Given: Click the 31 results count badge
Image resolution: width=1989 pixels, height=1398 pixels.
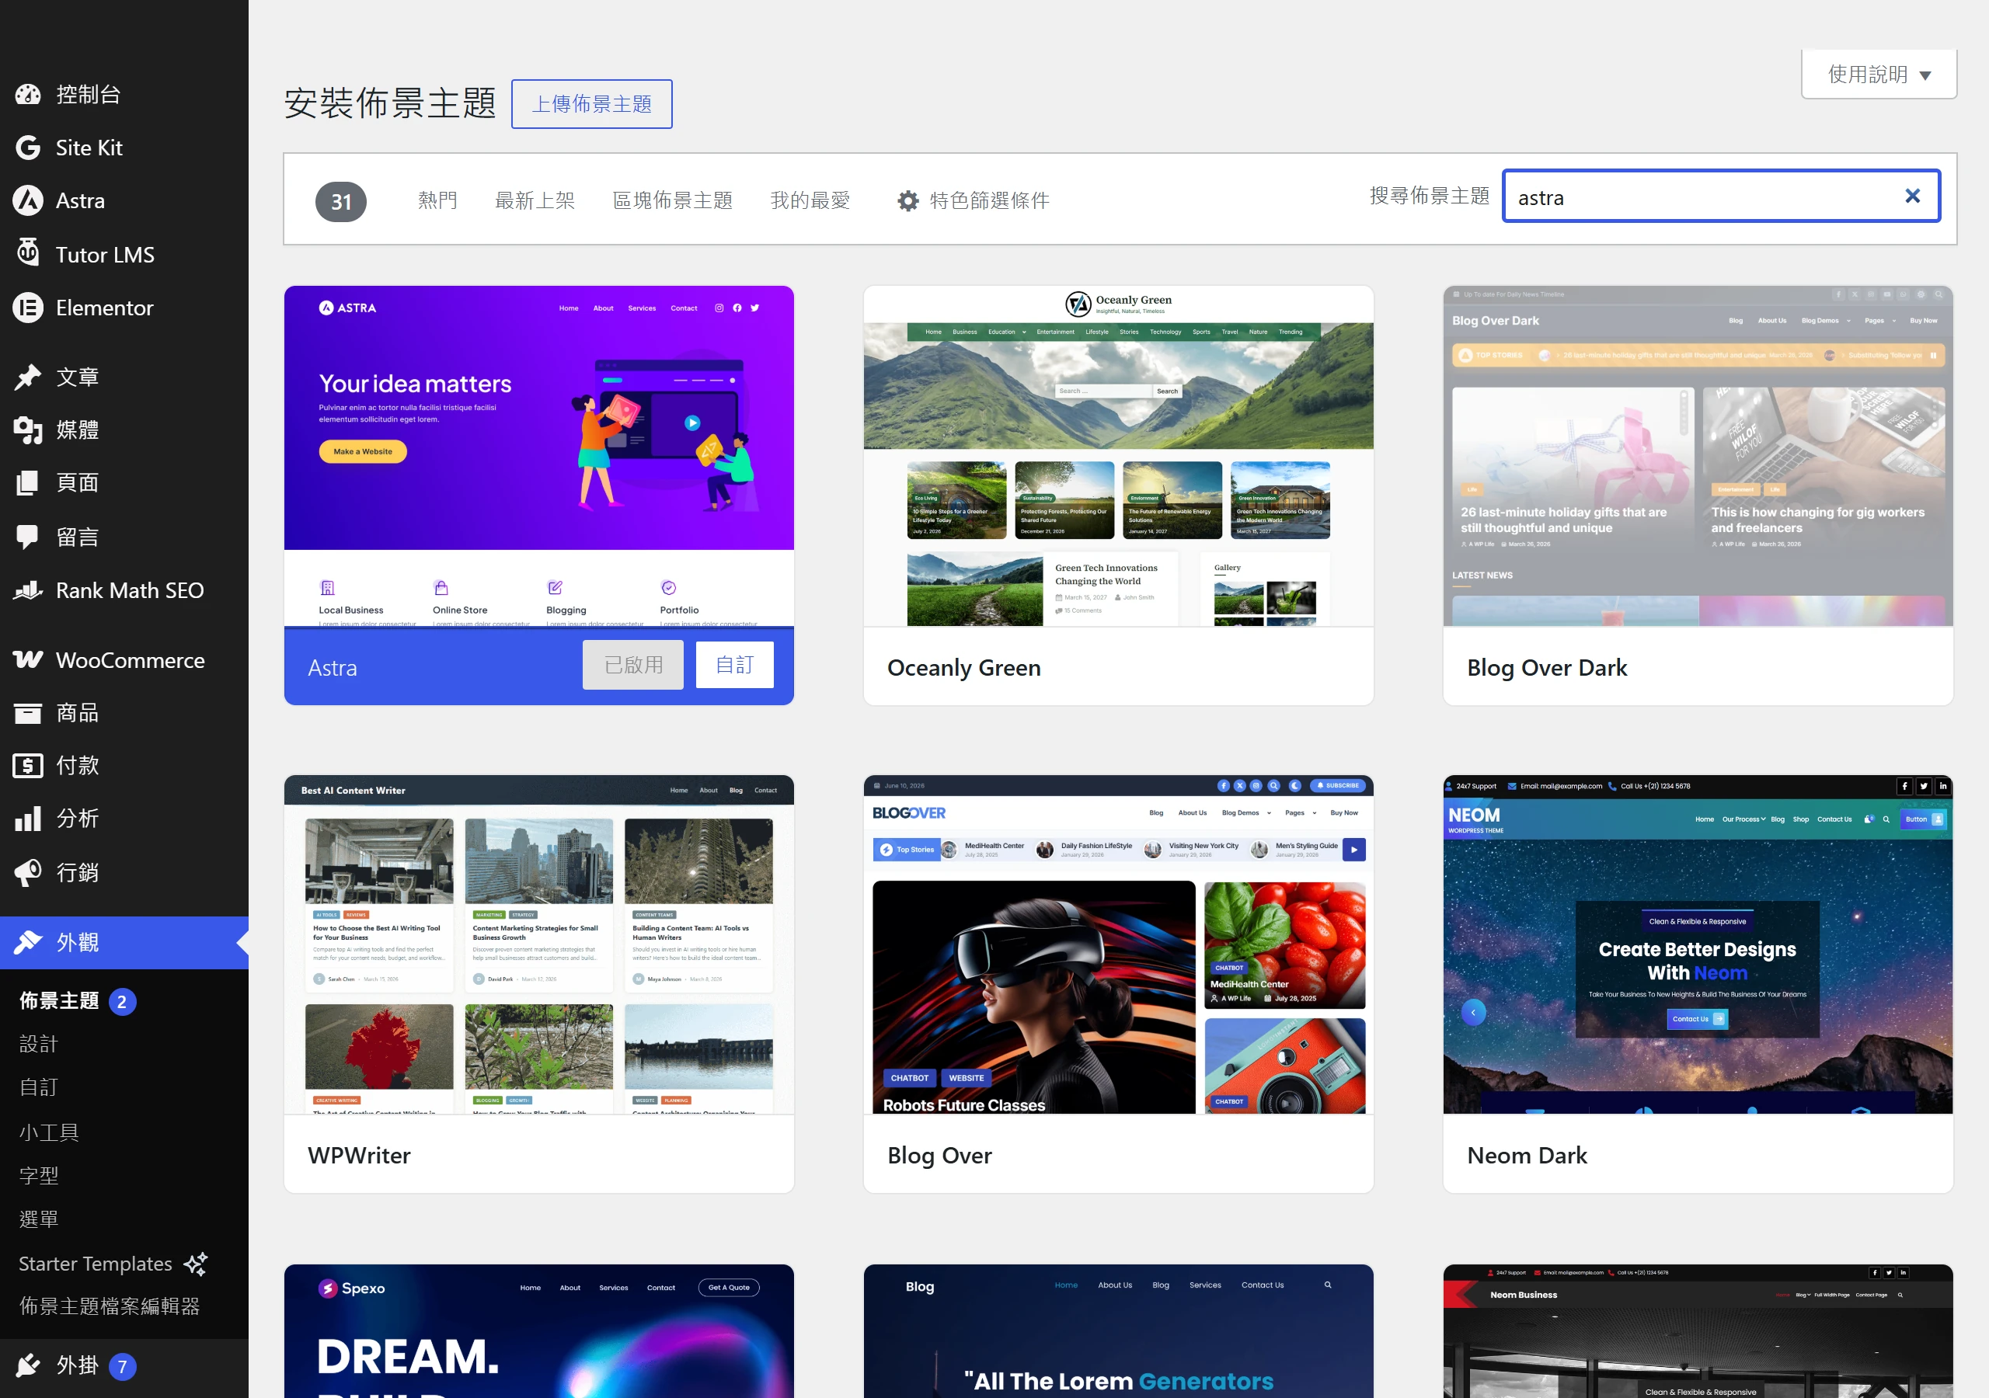Looking at the screenshot, I should pos(340,202).
